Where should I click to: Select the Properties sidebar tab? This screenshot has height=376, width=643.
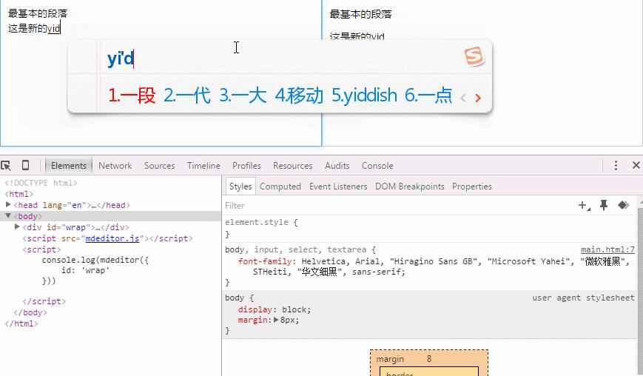(472, 187)
